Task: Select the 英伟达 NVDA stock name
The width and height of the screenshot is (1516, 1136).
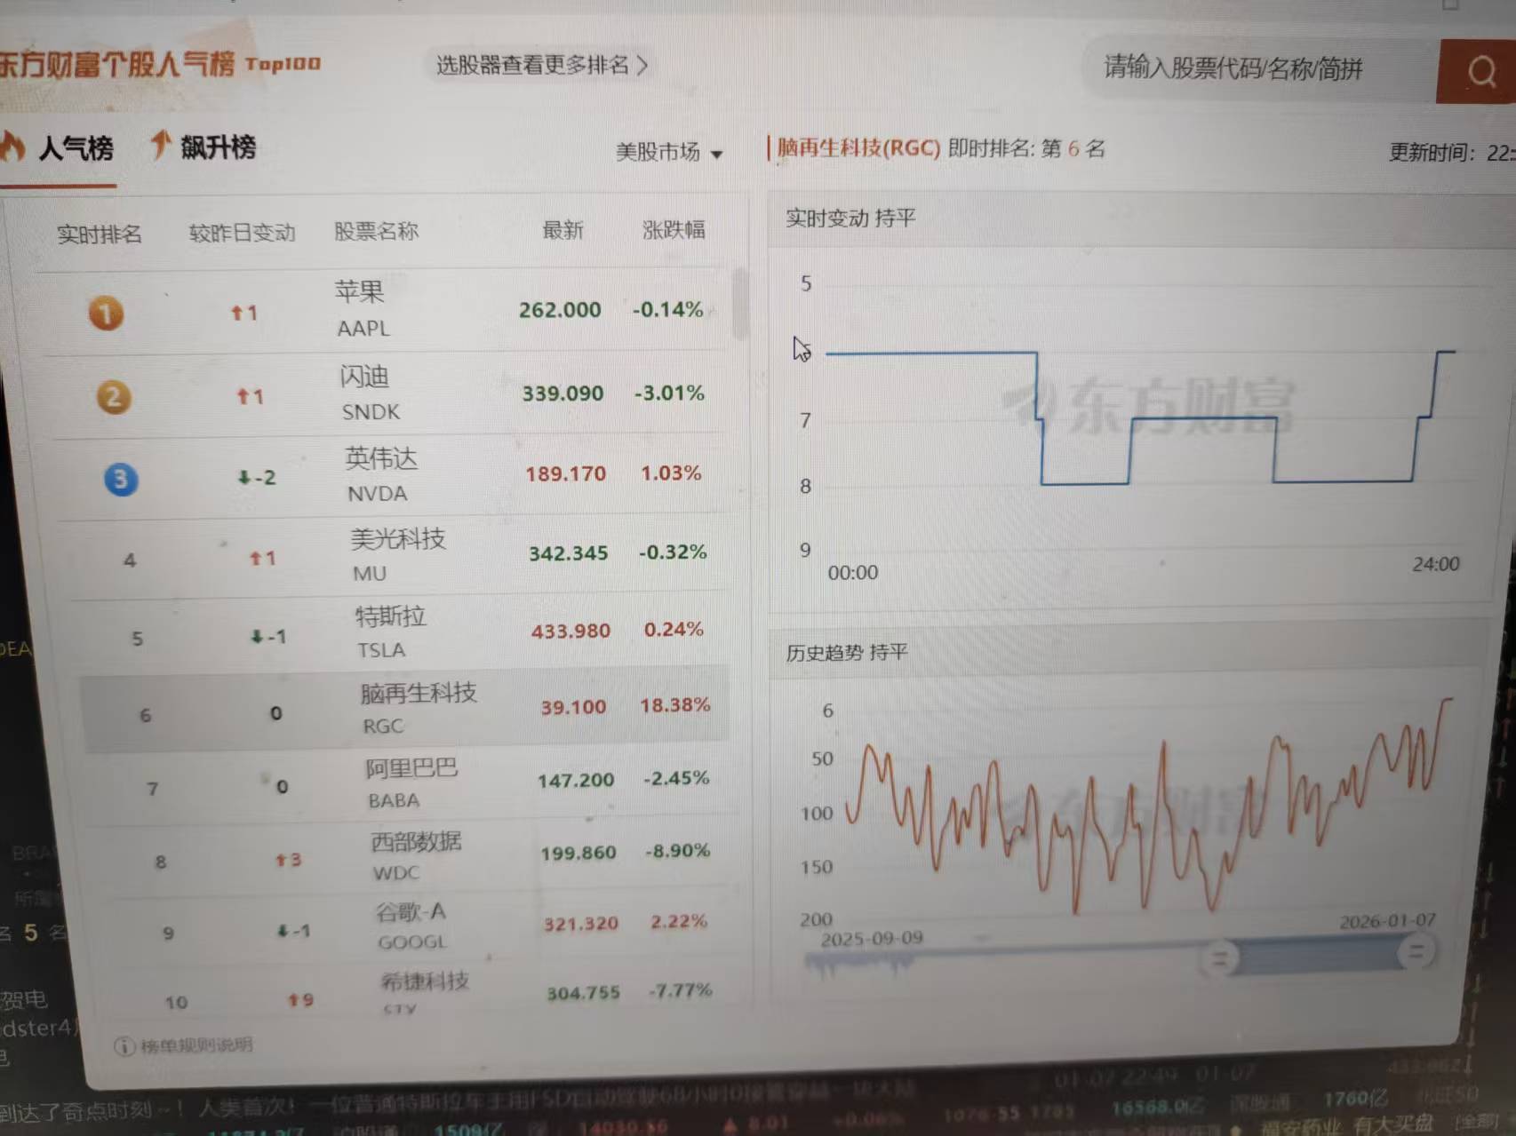Action: coord(379,475)
